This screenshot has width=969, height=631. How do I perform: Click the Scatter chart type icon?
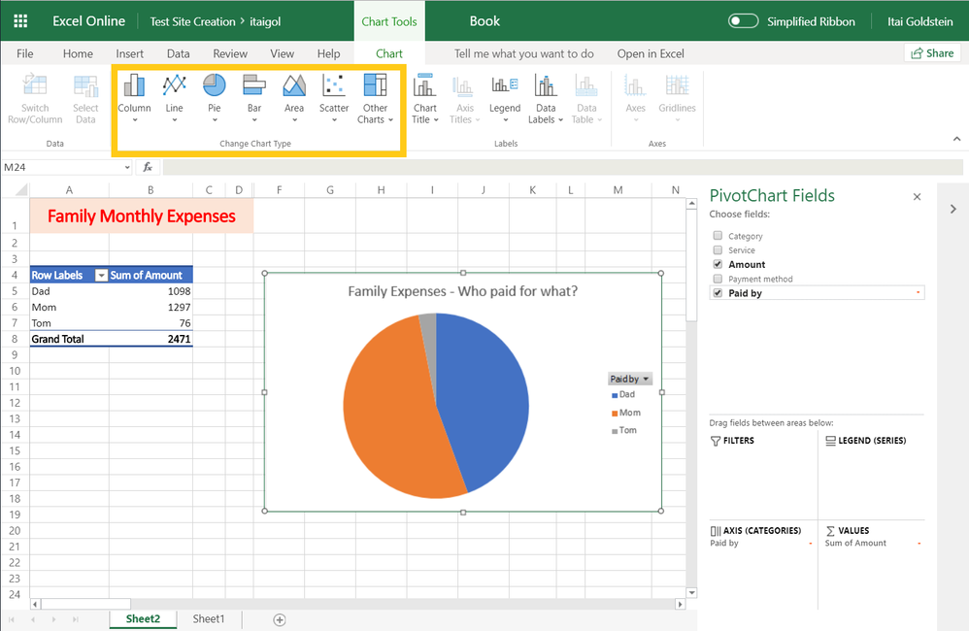click(x=334, y=87)
